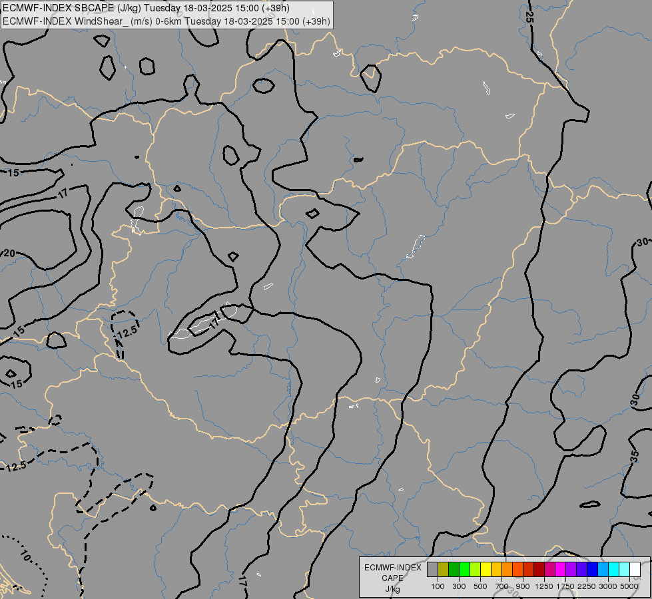Click the SBCAPE title line
Screen dimensions: 652x599
(147, 8)
